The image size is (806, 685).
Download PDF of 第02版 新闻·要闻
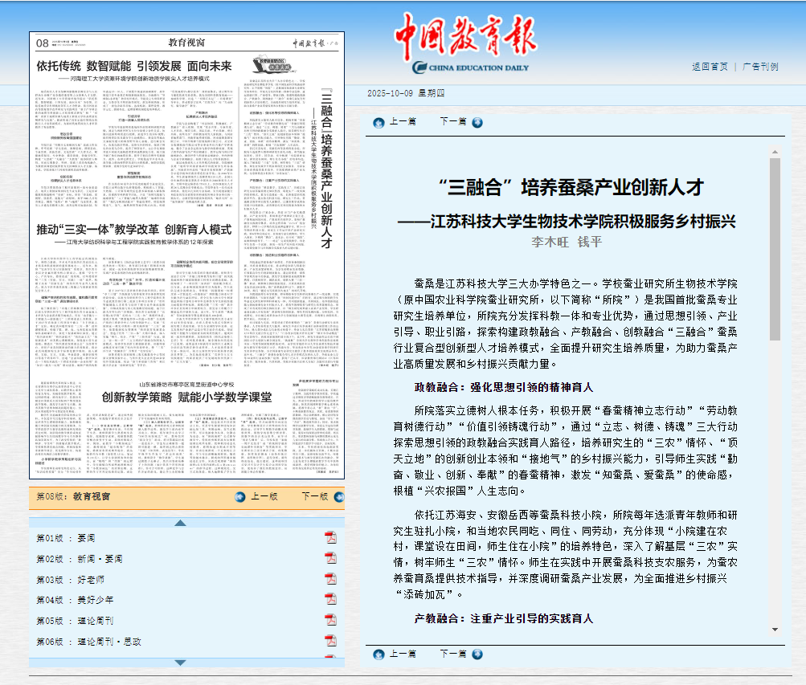(x=330, y=558)
